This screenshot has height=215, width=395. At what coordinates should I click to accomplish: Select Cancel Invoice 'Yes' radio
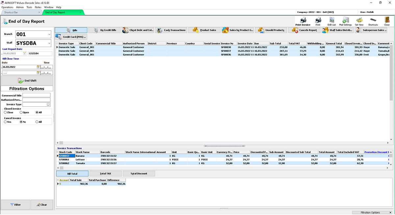pyautogui.click(x=5, y=122)
